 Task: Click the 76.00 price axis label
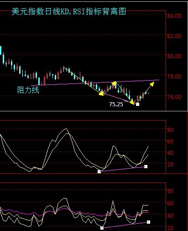[x=174, y=97]
